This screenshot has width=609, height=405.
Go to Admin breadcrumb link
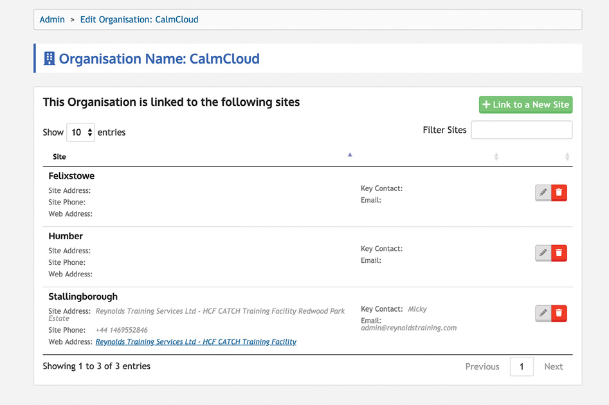point(52,19)
